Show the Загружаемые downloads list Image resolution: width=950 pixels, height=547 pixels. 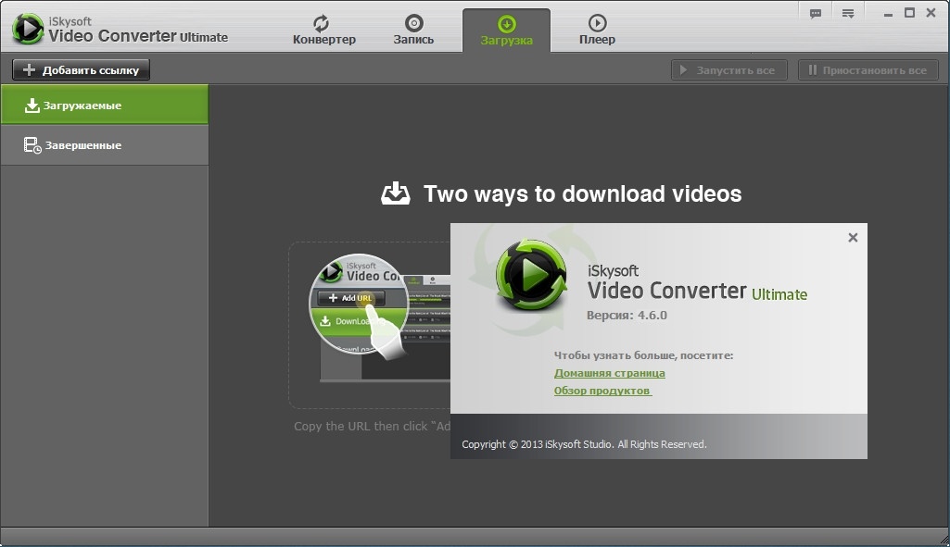pyautogui.click(x=104, y=106)
